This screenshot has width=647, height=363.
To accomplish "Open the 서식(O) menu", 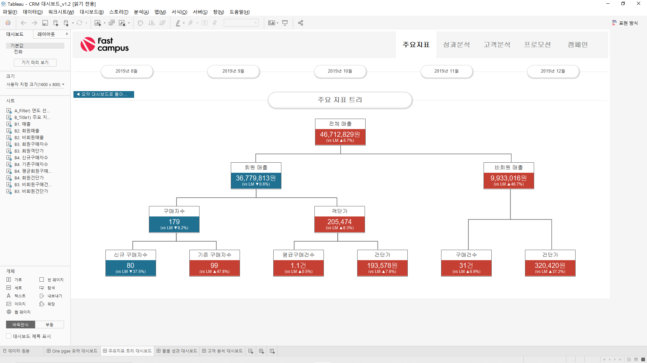I will click(179, 12).
